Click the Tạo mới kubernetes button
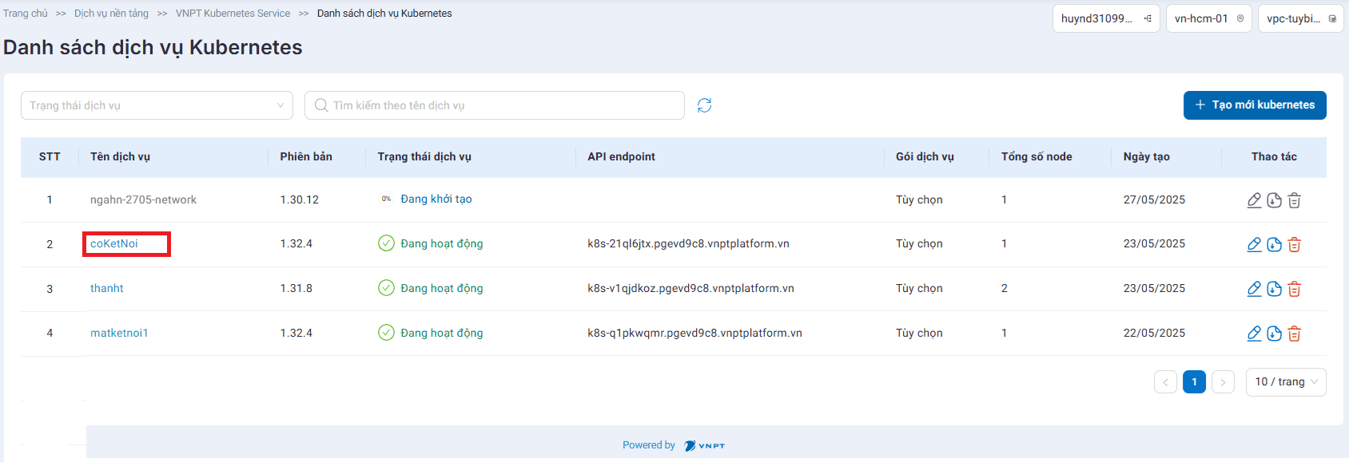This screenshot has width=1349, height=462. pyautogui.click(x=1254, y=105)
